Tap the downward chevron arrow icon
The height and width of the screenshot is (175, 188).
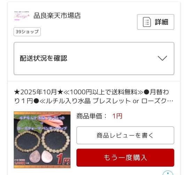tap(162, 58)
